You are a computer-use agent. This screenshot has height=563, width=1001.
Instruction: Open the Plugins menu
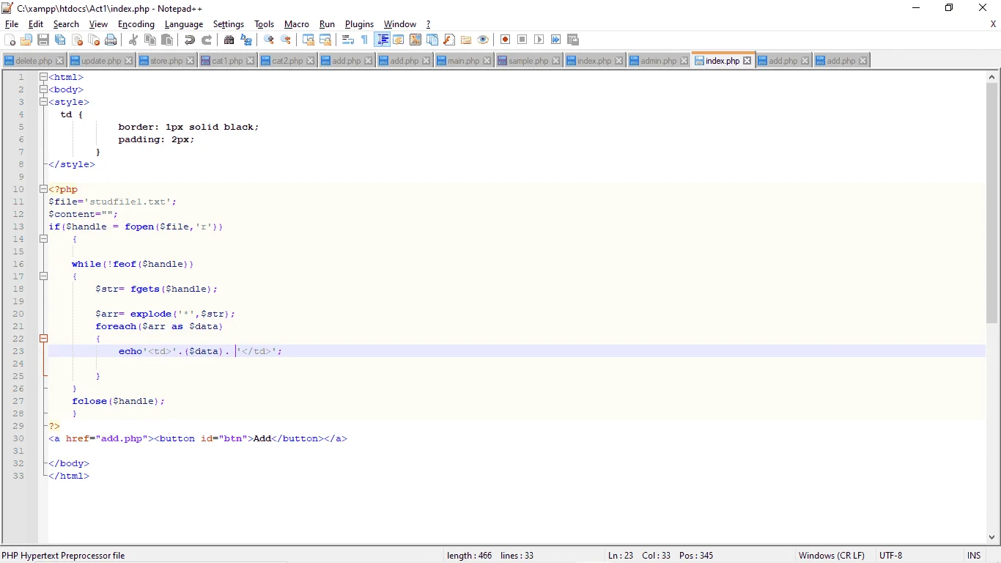(359, 24)
